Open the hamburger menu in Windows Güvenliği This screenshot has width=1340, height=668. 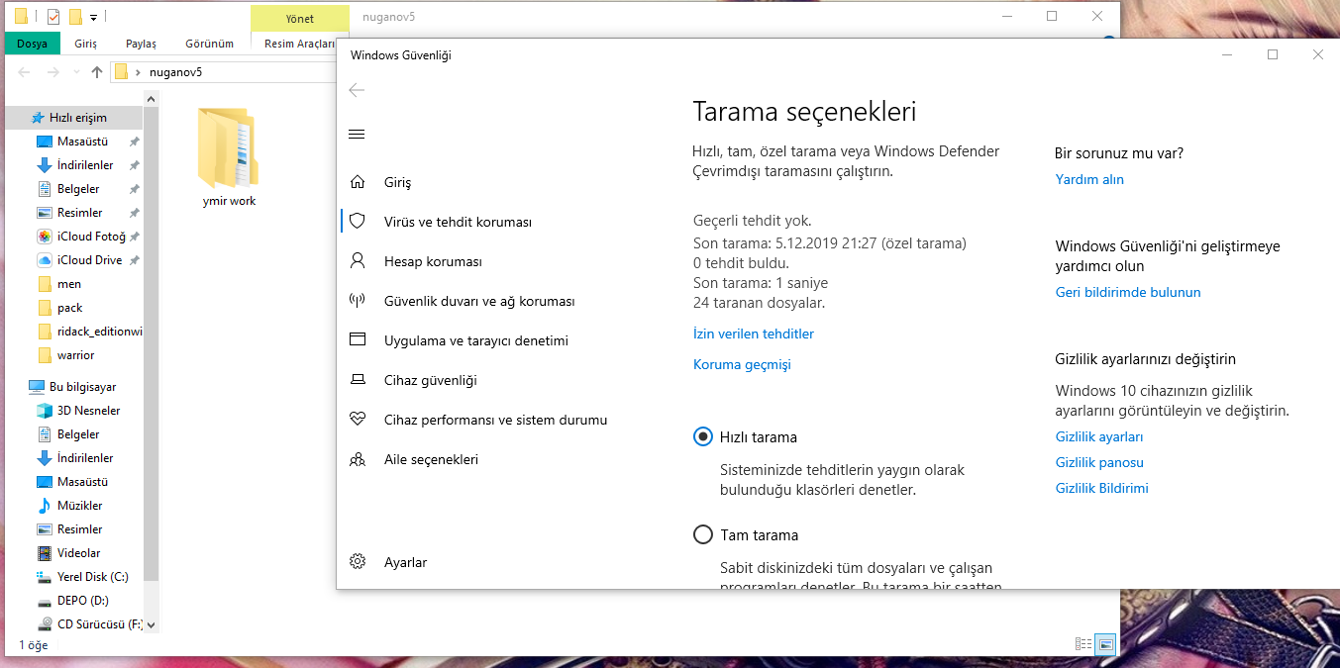[358, 134]
